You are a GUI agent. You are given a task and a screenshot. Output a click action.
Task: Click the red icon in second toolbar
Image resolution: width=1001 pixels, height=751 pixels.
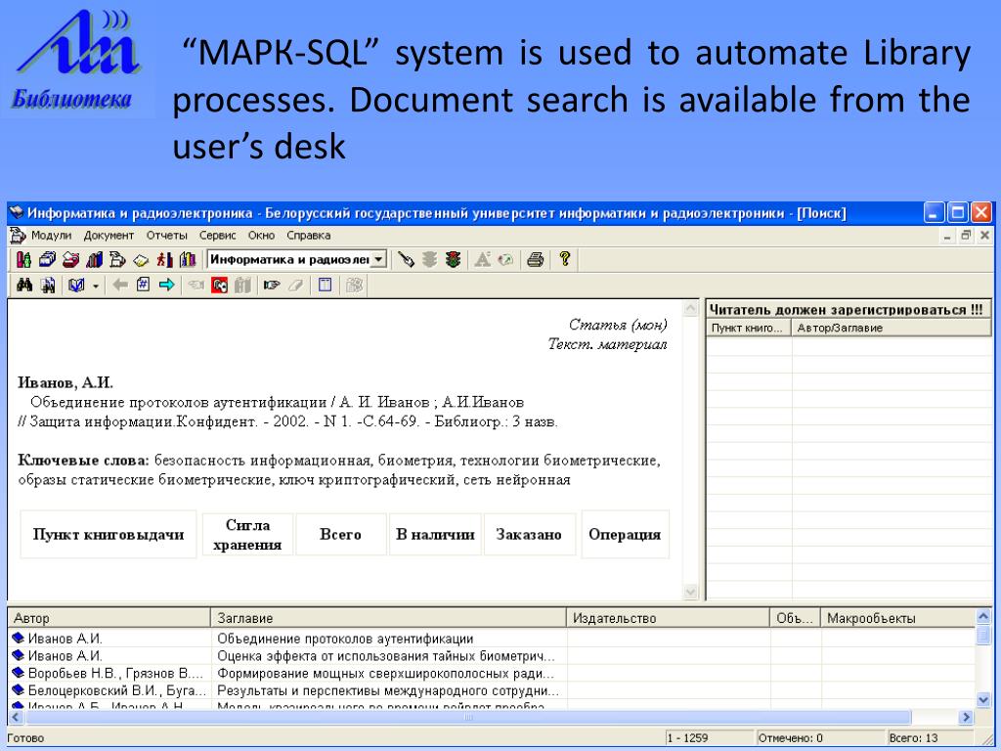point(220,286)
